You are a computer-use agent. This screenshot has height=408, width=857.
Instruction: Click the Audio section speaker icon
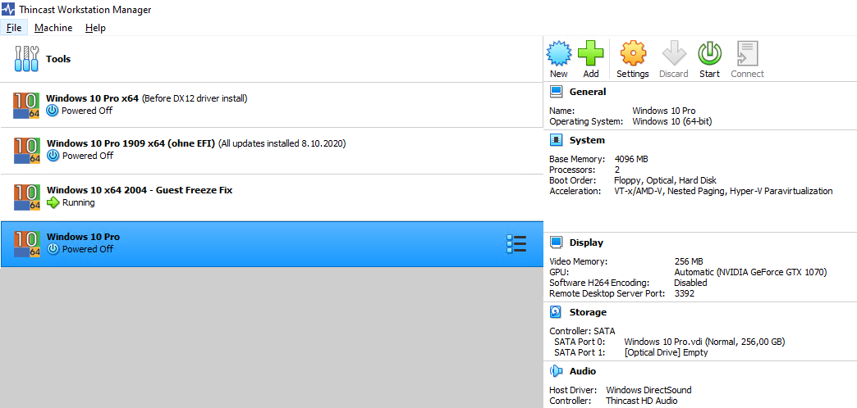click(x=556, y=371)
